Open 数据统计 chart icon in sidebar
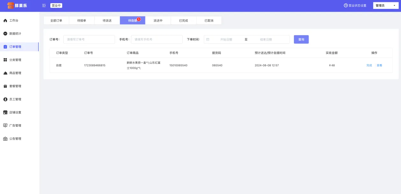Screen dimensions: 401x194 [5, 34]
